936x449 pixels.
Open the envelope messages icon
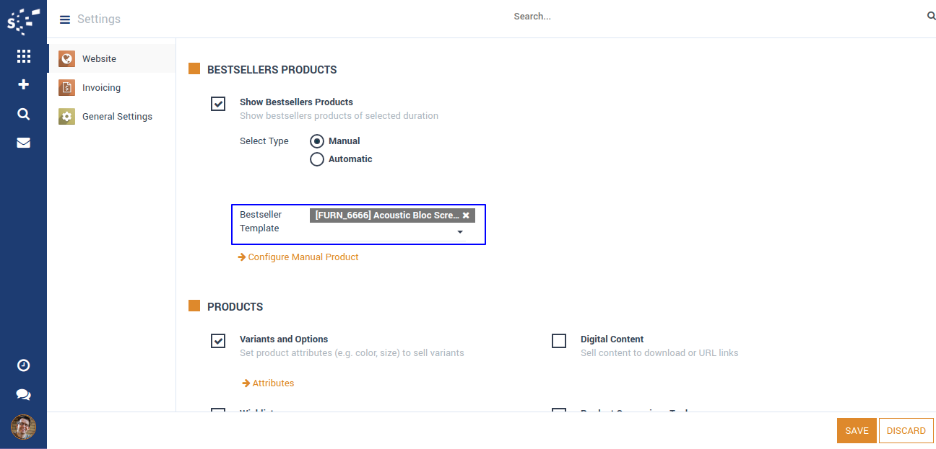click(x=23, y=143)
